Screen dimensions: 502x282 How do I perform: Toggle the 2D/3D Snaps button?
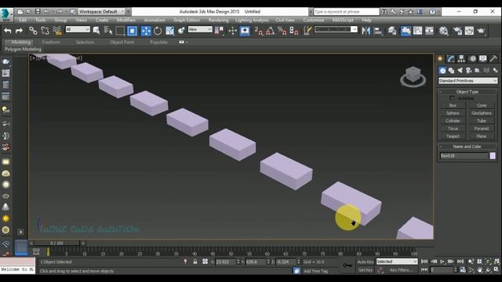pos(259,31)
